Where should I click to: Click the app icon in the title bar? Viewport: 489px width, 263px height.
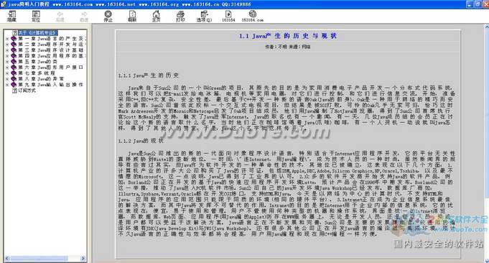[3, 4]
